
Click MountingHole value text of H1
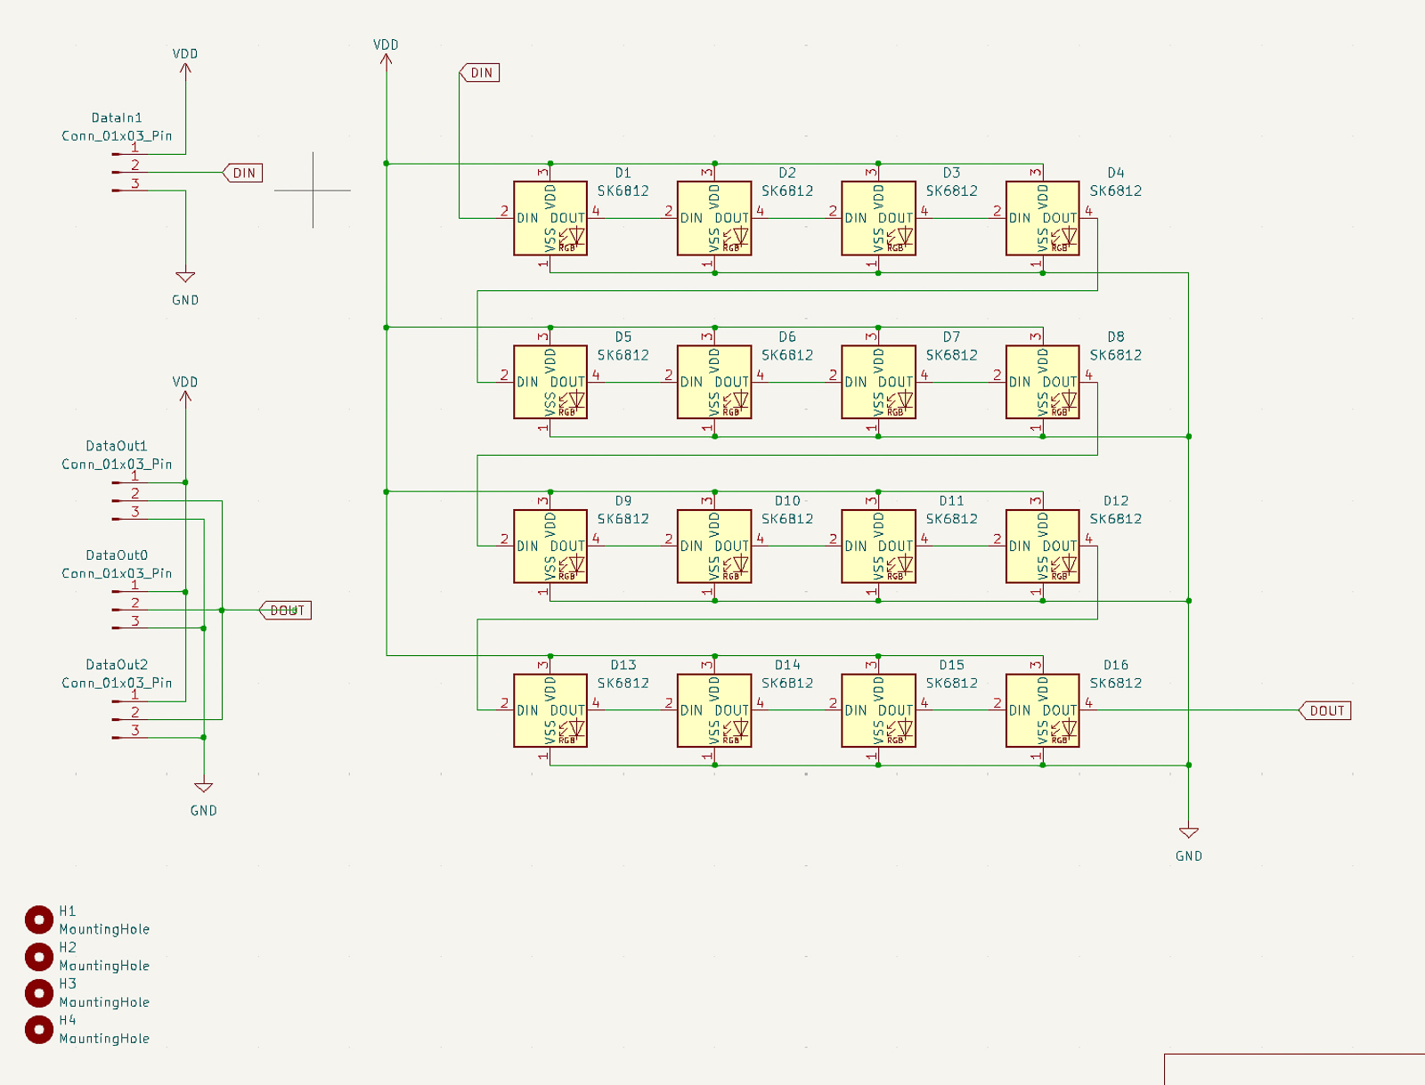pyautogui.click(x=104, y=929)
